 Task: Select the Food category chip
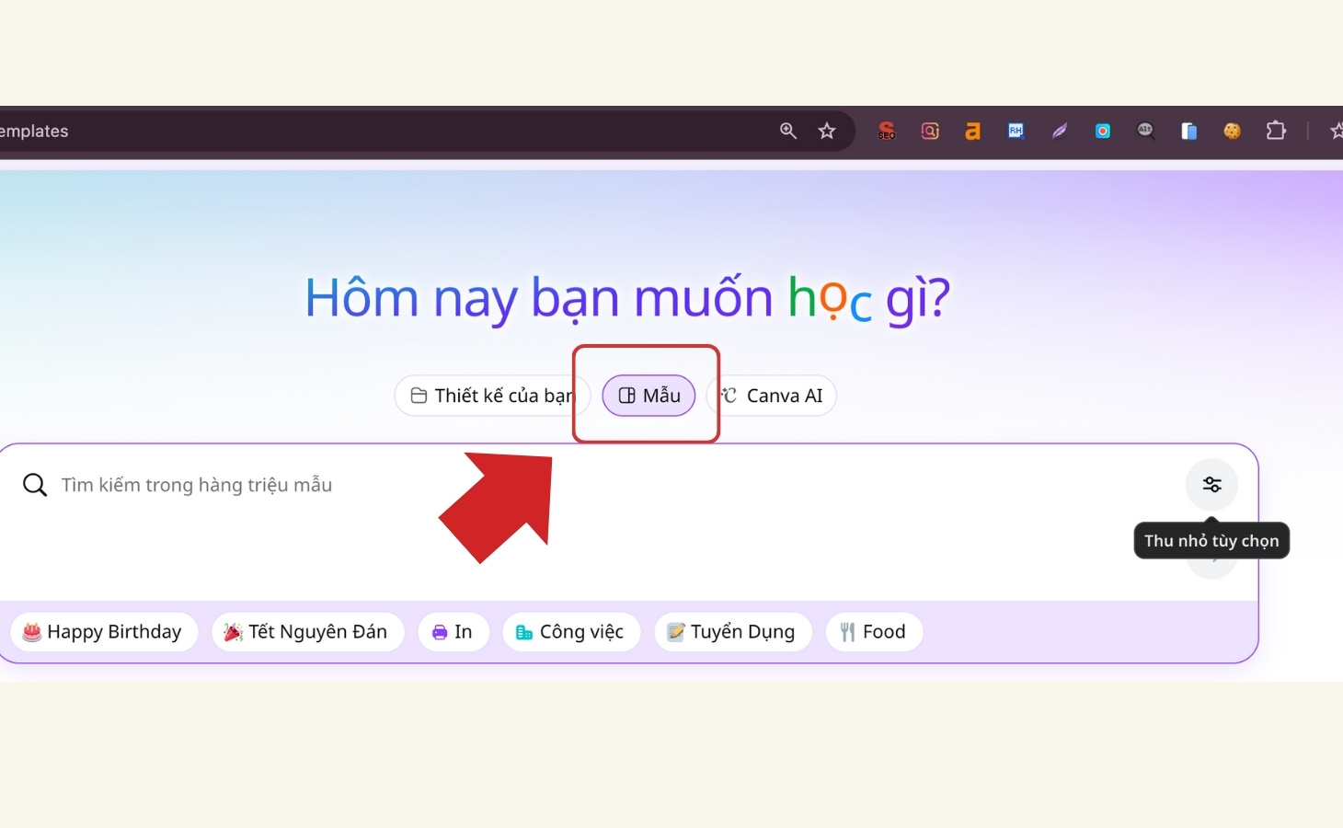[873, 631]
